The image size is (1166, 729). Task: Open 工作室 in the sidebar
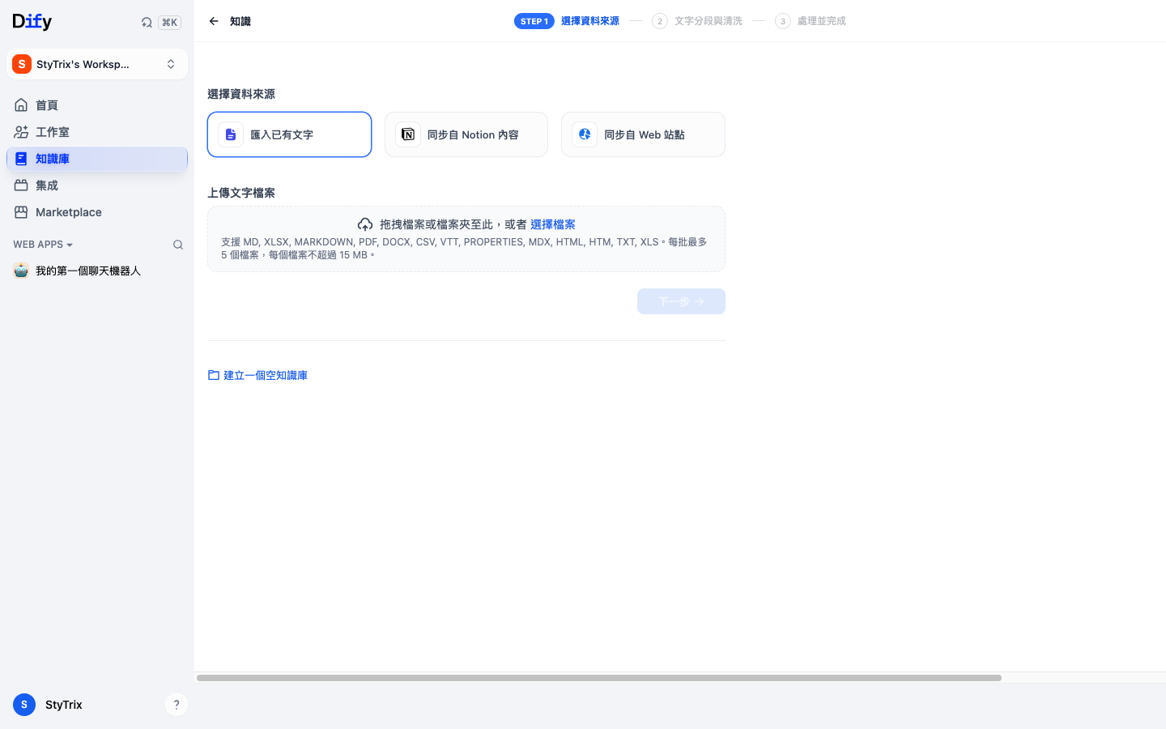click(97, 132)
